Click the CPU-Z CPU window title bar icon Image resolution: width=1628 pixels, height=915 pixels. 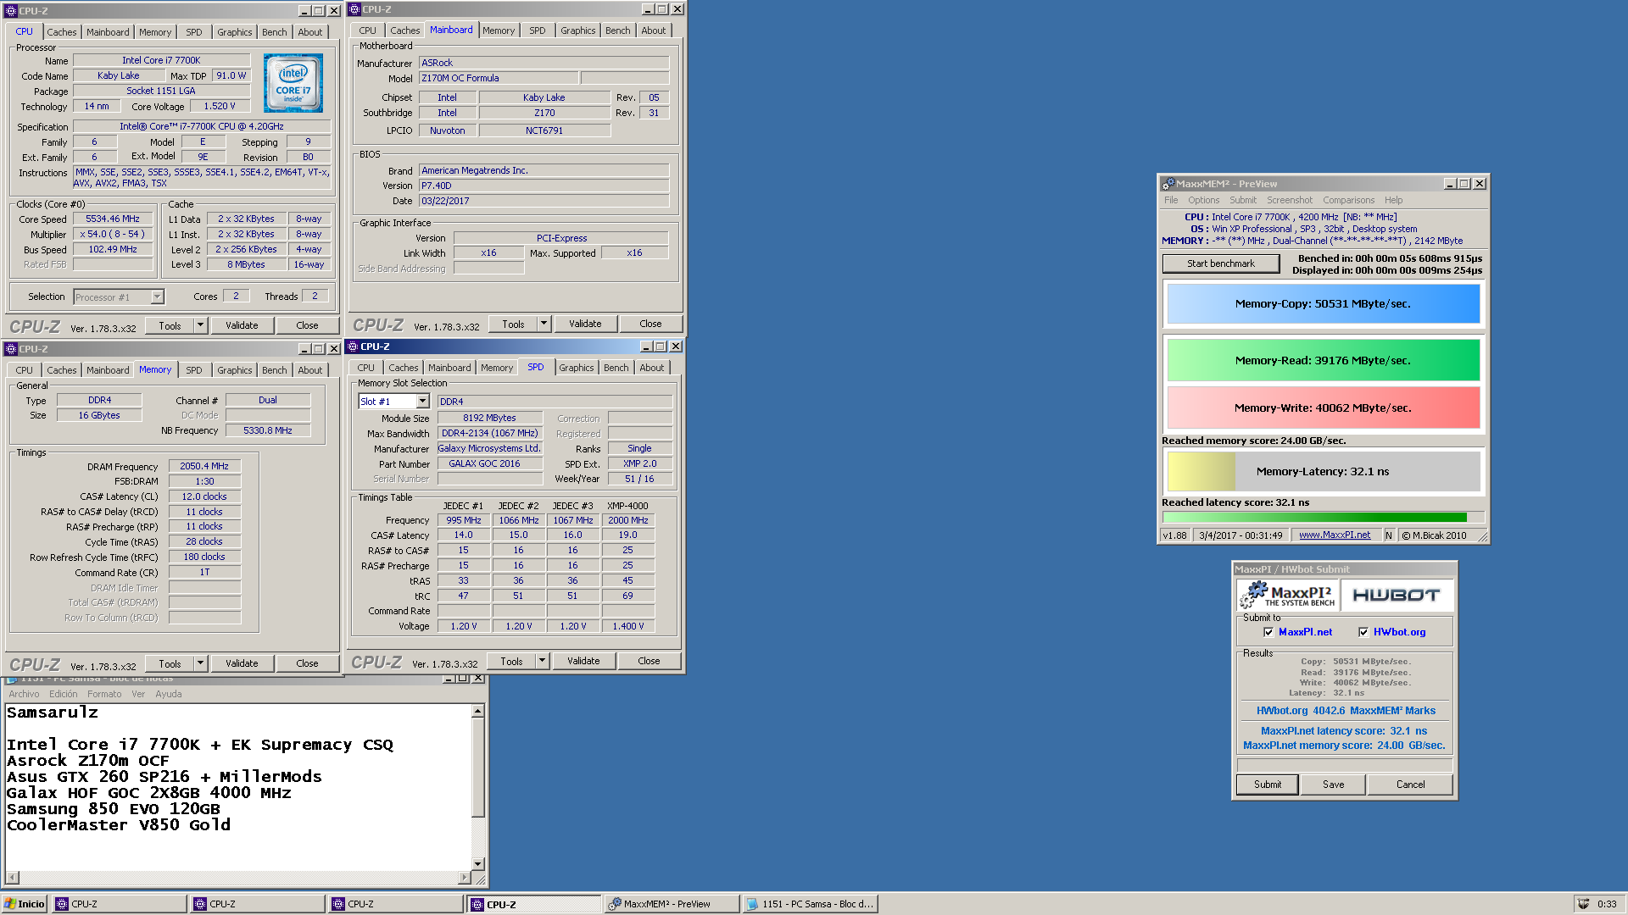click(11, 11)
